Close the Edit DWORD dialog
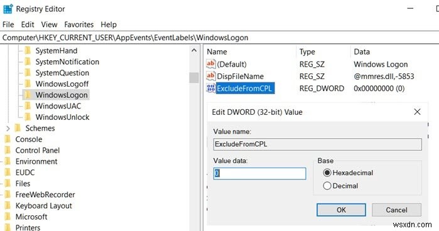 point(417,112)
